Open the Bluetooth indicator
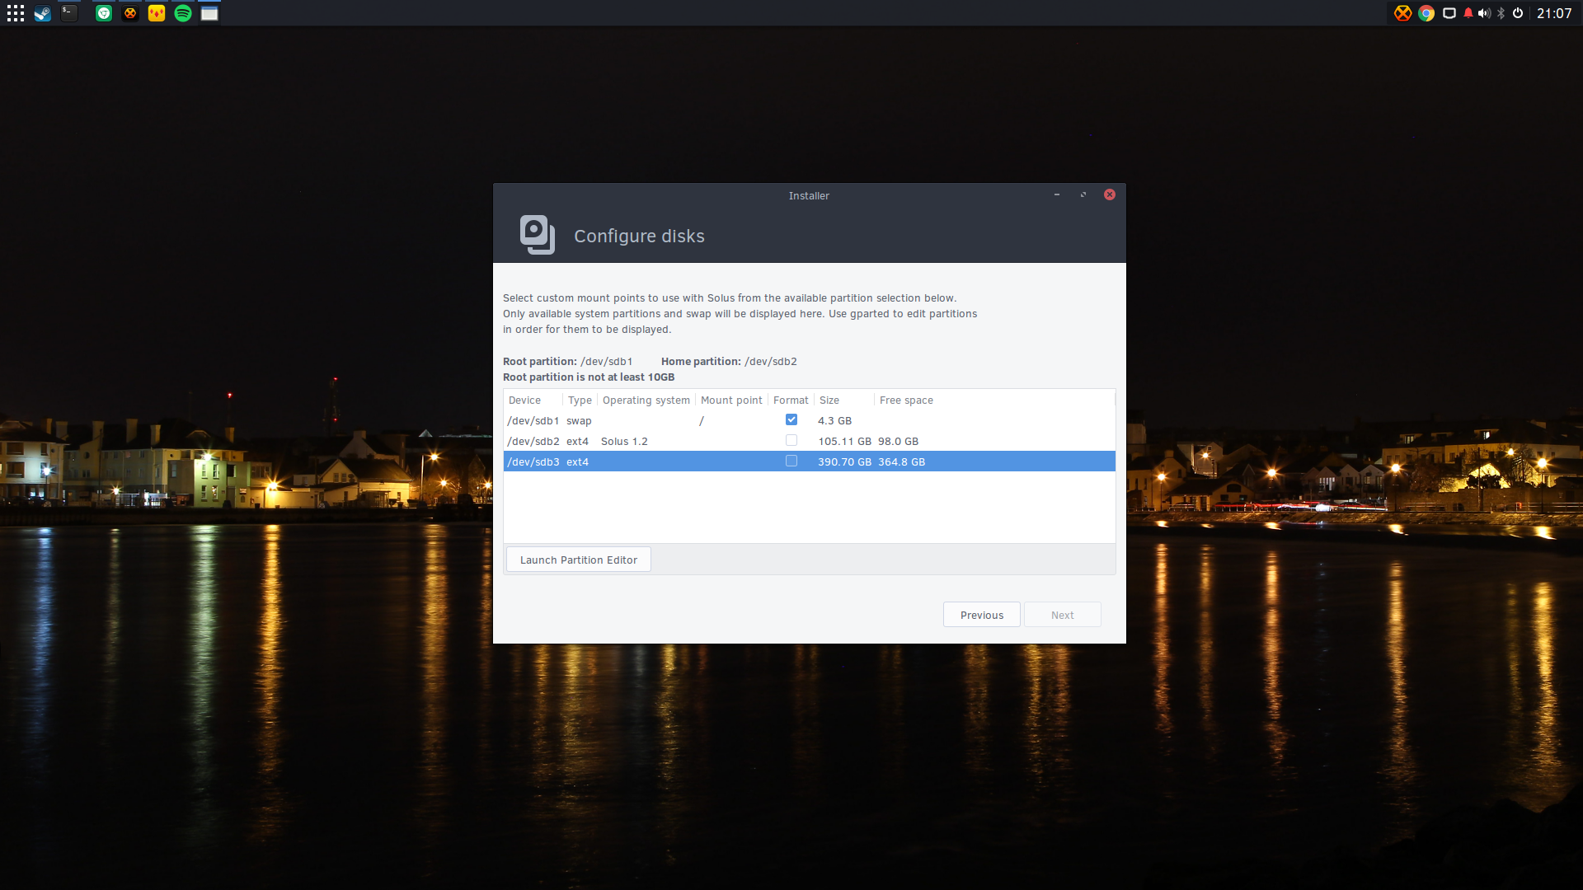The image size is (1583, 890). click(x=1501, y=13)
